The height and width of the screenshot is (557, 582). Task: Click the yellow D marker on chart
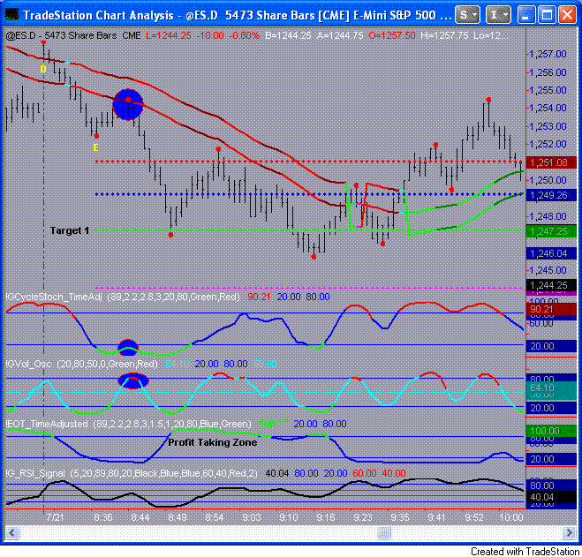pyautogui.click(x=42, y=68)
